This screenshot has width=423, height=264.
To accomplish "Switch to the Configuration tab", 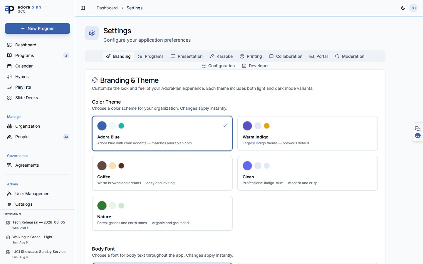I will point(218,66).
